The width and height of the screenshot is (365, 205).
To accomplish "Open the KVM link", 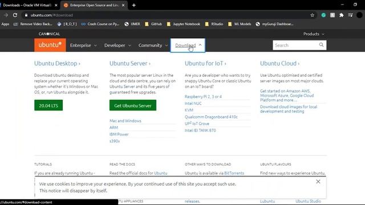I will [189, 110].
